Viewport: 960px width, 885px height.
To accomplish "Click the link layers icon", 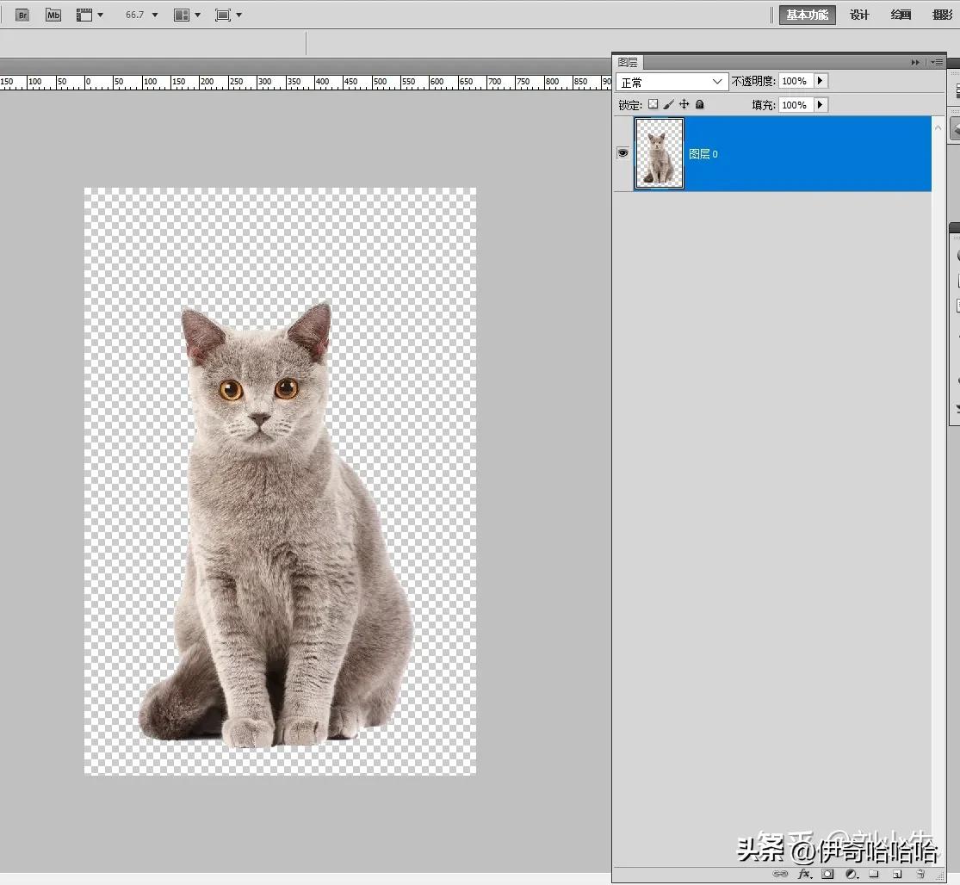I will (x=780, y=874).
